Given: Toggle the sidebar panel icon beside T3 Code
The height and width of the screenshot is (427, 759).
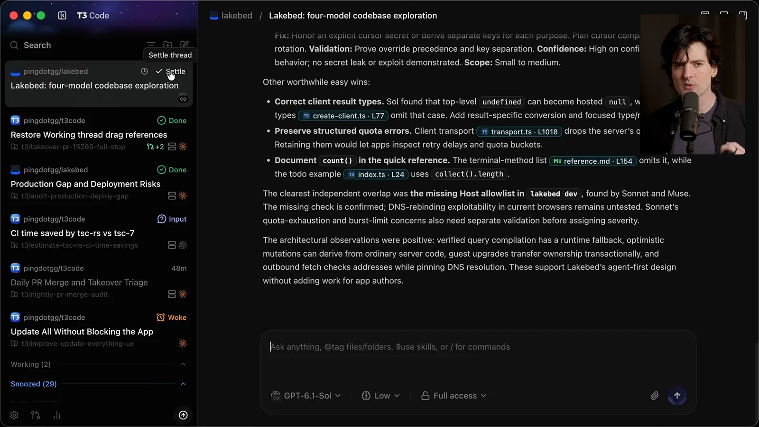Looking at the screenshot, I should [62, 16].
